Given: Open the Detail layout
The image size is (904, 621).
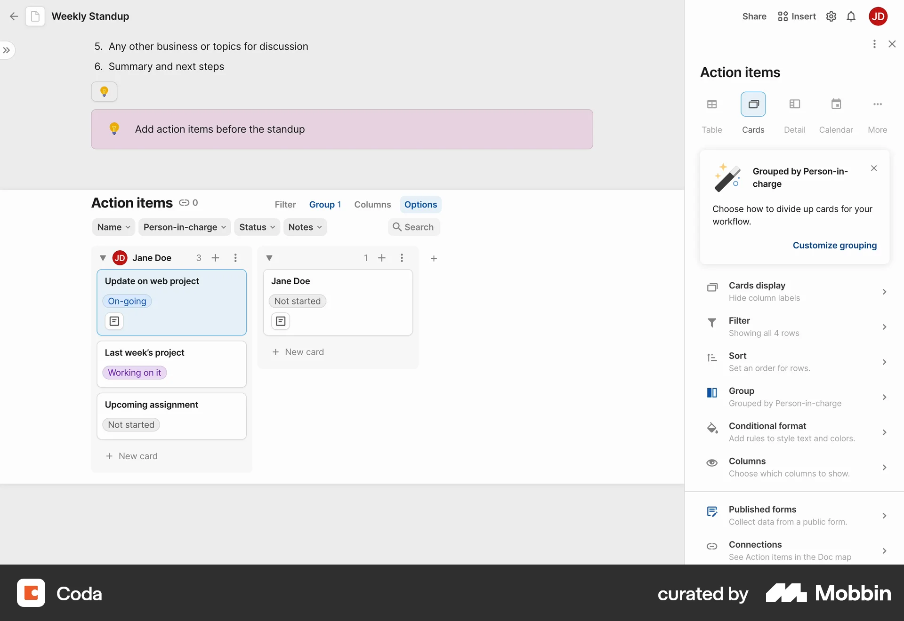Looking at the screenshot, I should pos(794,113).
